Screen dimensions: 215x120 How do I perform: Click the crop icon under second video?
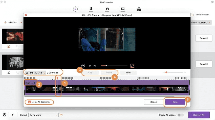click(x=17, y=72)
